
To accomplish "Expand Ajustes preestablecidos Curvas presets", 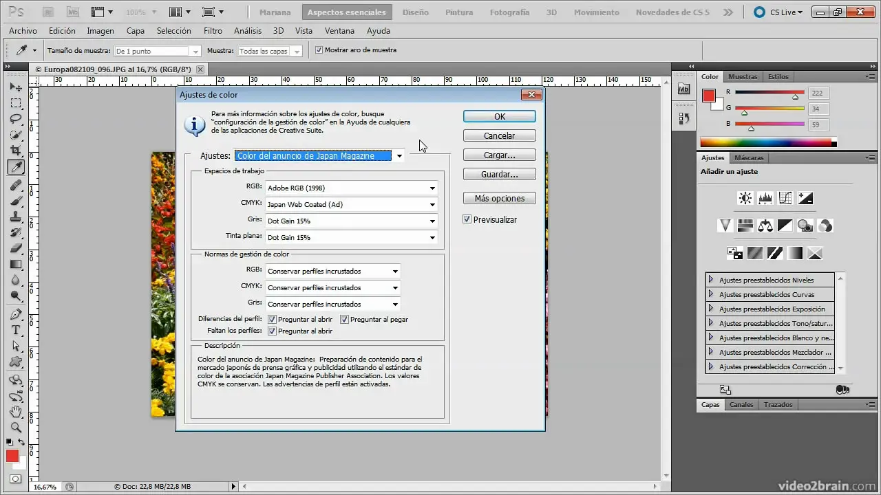I will (x=711, y=294).
